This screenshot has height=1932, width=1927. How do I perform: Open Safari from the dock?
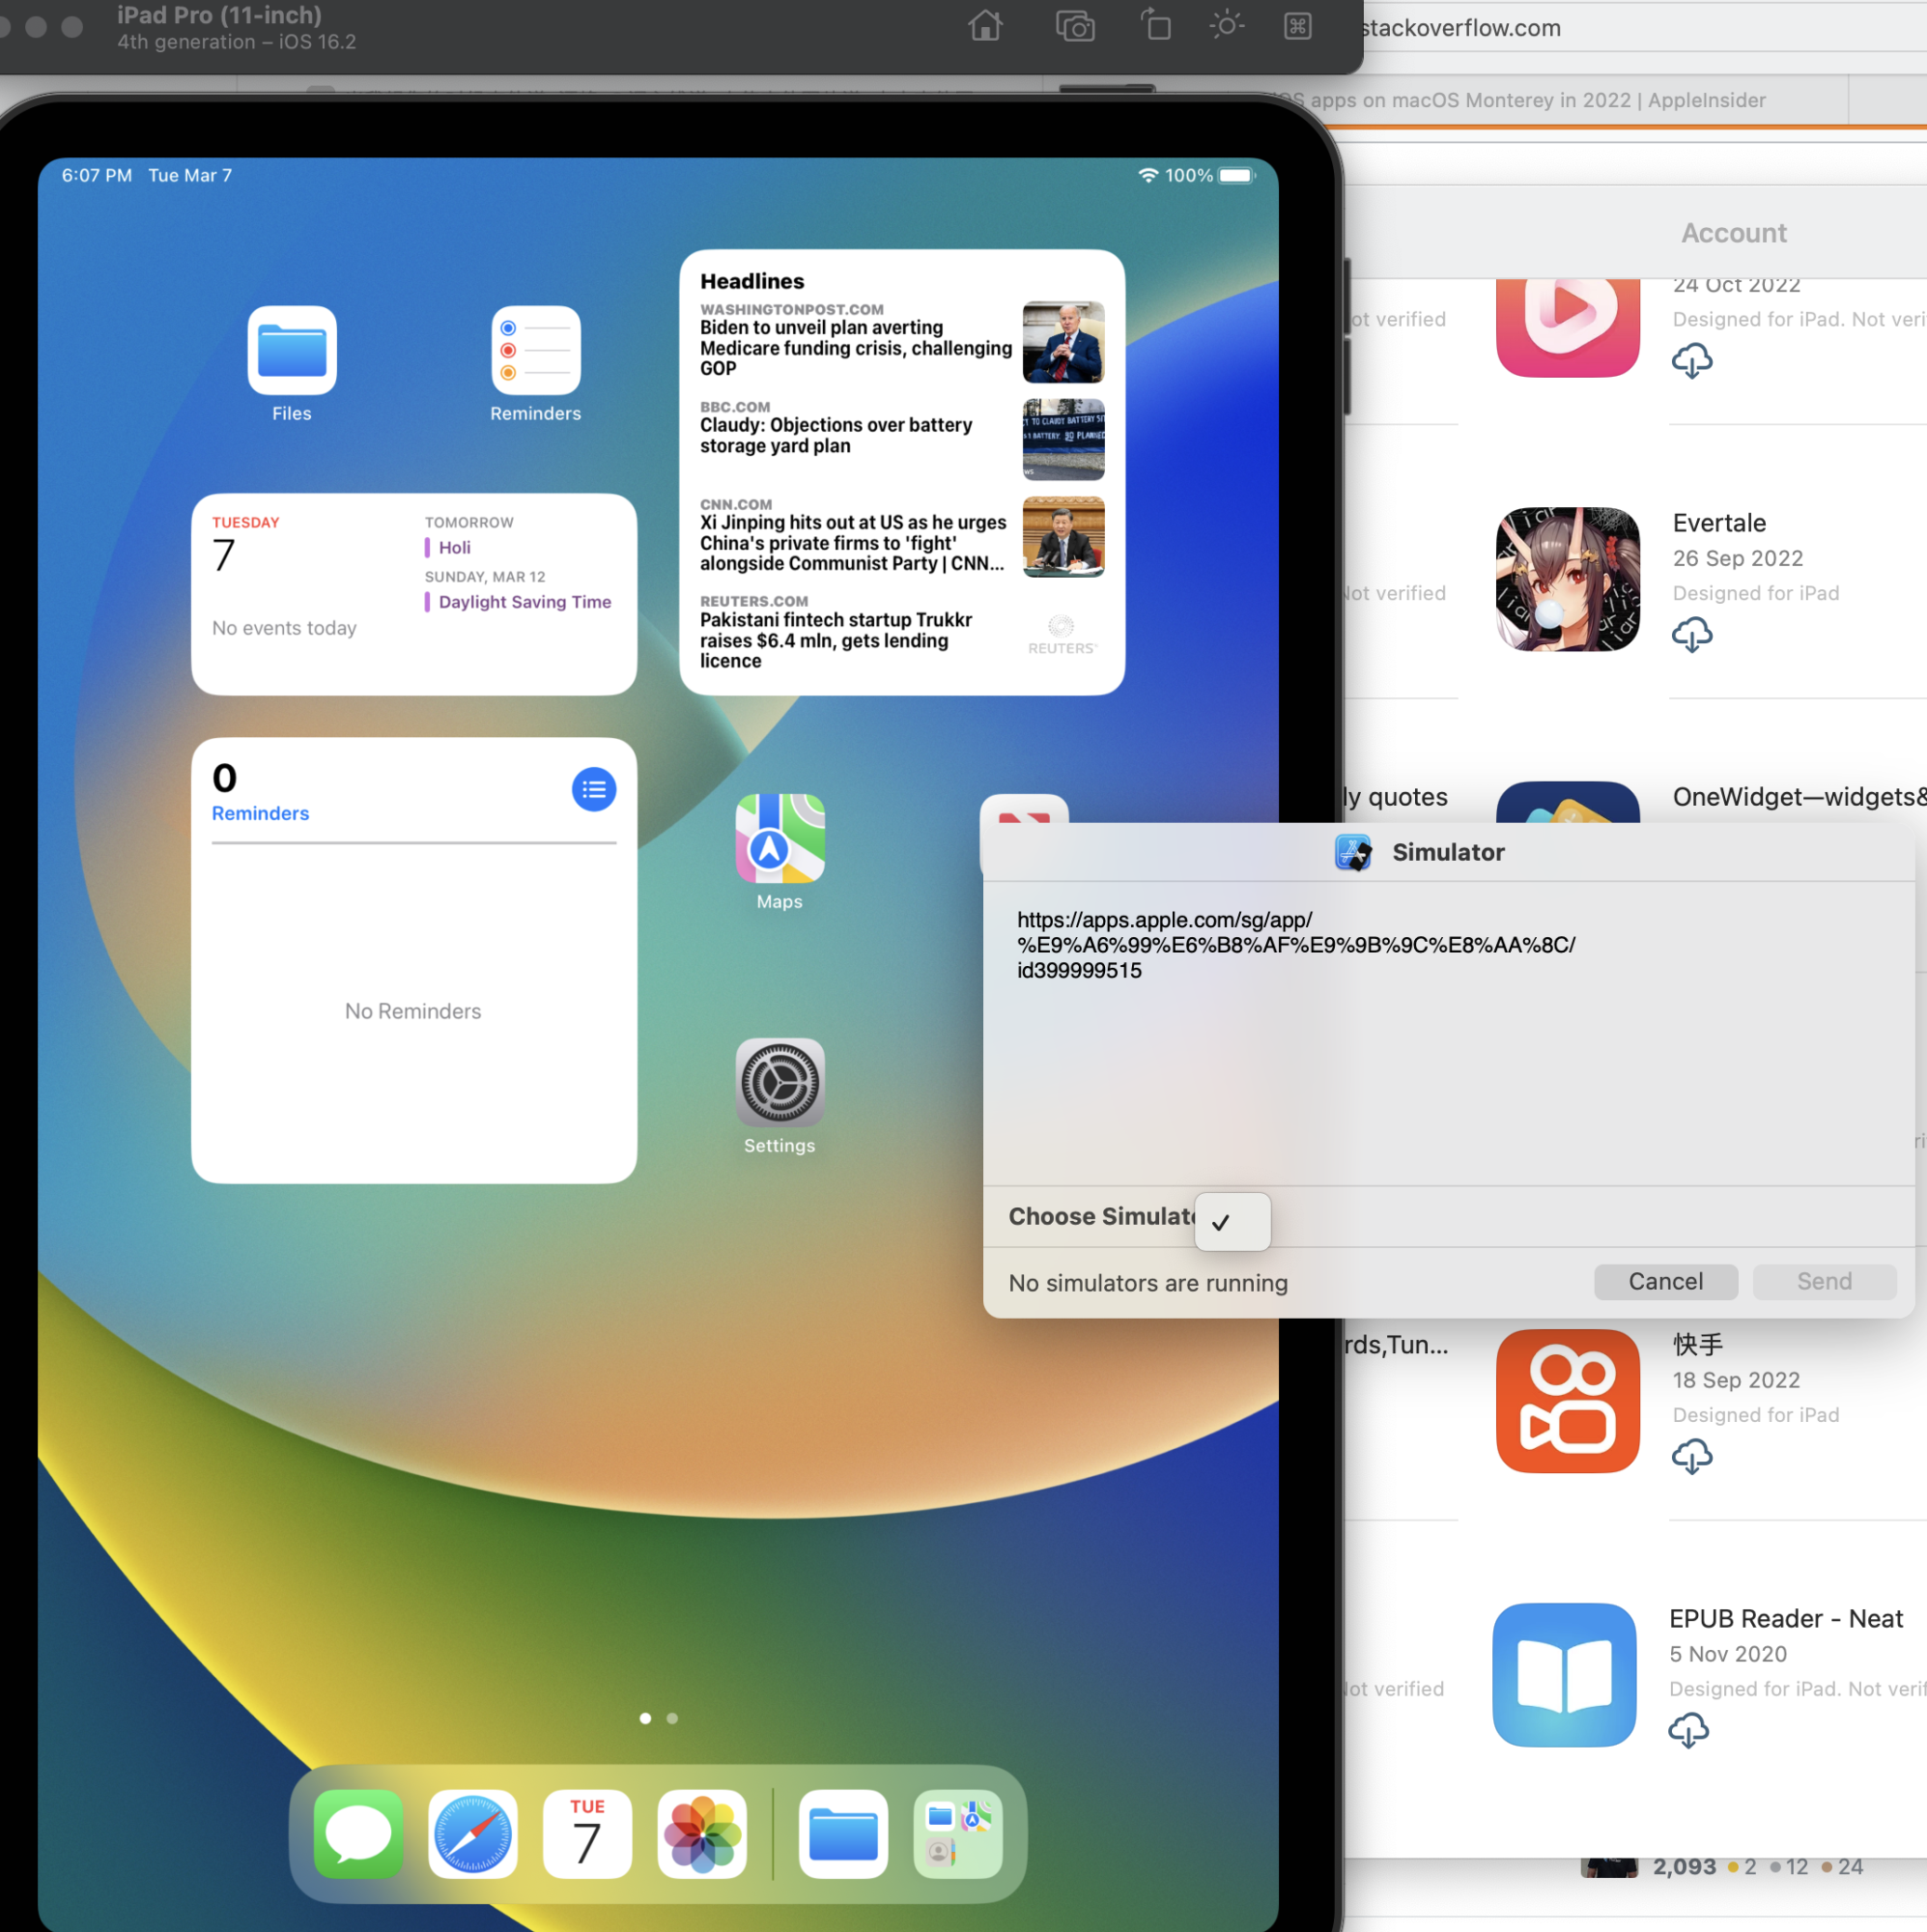point(472,1834)
